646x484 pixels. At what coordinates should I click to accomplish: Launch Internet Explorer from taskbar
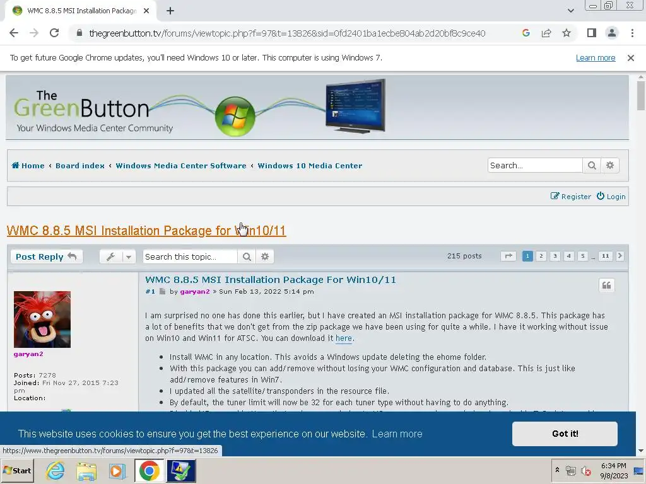coord(56,470)
